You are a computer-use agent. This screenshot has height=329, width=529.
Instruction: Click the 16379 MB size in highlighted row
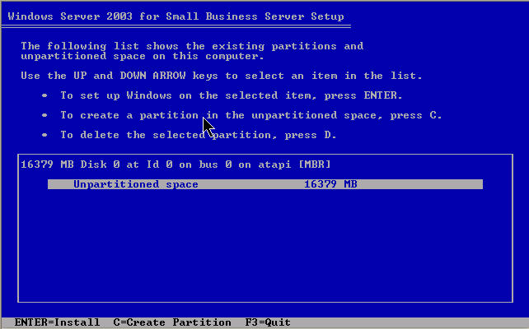pyautogui.click(x=330, y=184)
